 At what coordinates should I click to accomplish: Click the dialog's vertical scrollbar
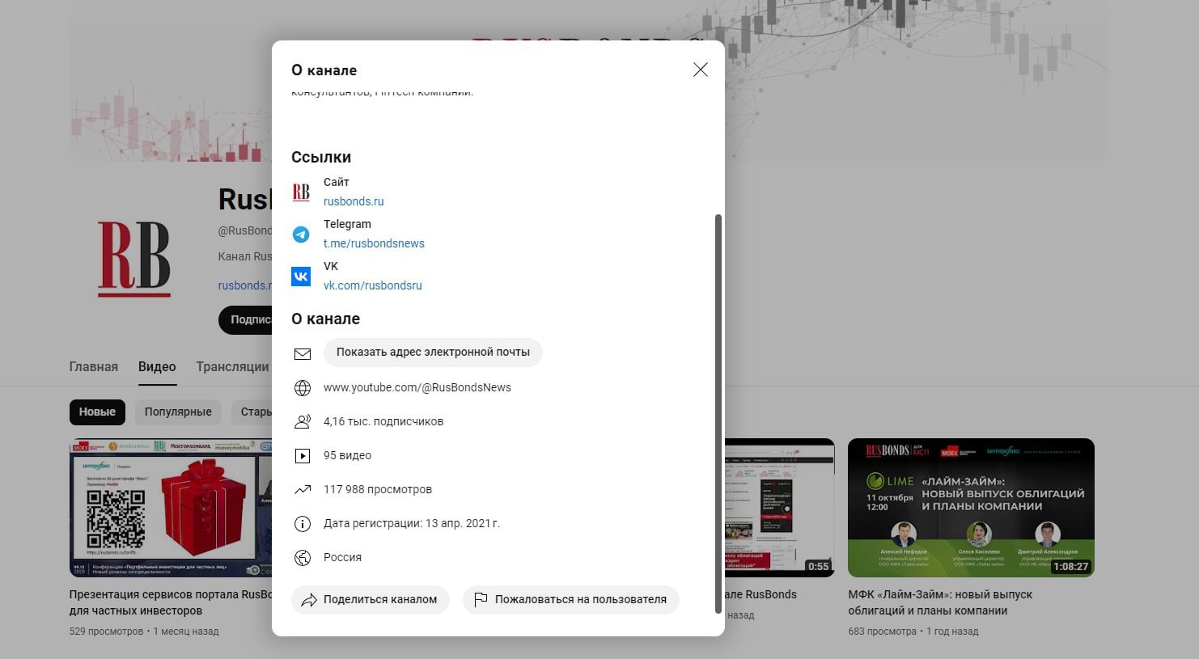click(x=718, y=413)
